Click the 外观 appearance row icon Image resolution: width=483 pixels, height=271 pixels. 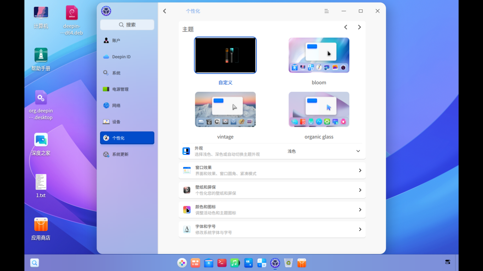(186, 151)
